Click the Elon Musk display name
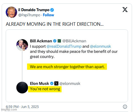This screenshot has width=134, height=112. click(40, 83)
